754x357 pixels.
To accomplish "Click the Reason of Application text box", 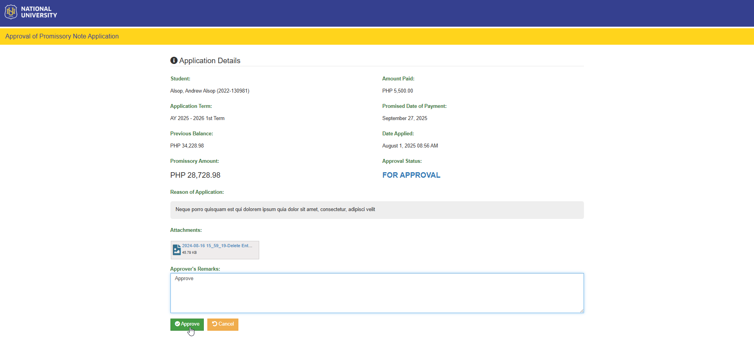I will [x=377, y=210].
